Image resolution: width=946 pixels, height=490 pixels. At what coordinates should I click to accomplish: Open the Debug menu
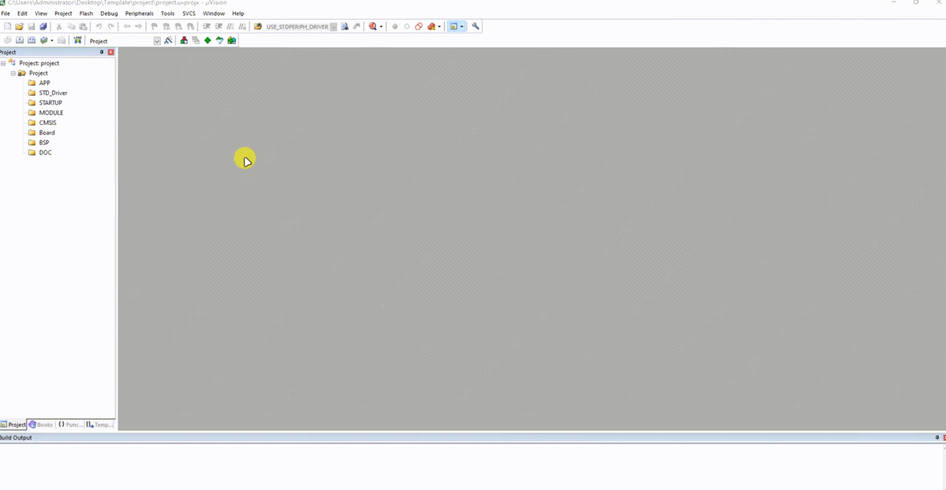coord(109,13)
